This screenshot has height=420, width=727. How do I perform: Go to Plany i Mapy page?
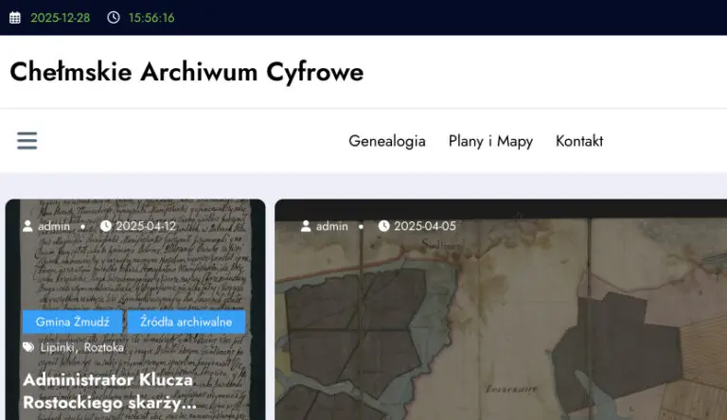(490, 141)
